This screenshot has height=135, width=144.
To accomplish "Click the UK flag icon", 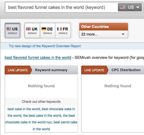I will [x=28, y=29].
